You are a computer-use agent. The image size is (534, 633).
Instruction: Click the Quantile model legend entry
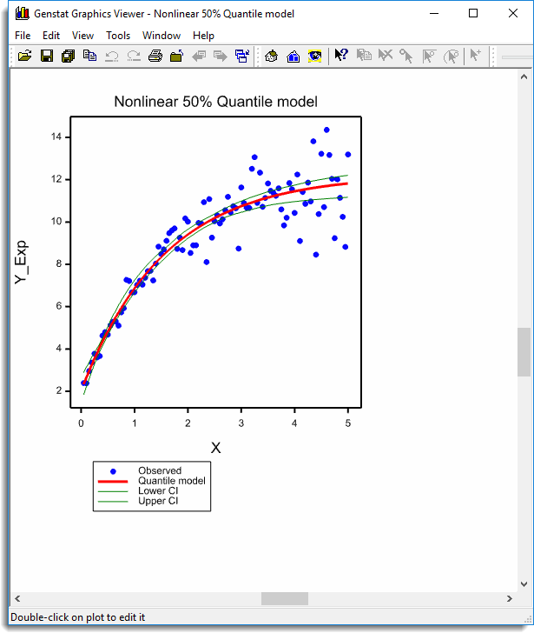point(171,481)
